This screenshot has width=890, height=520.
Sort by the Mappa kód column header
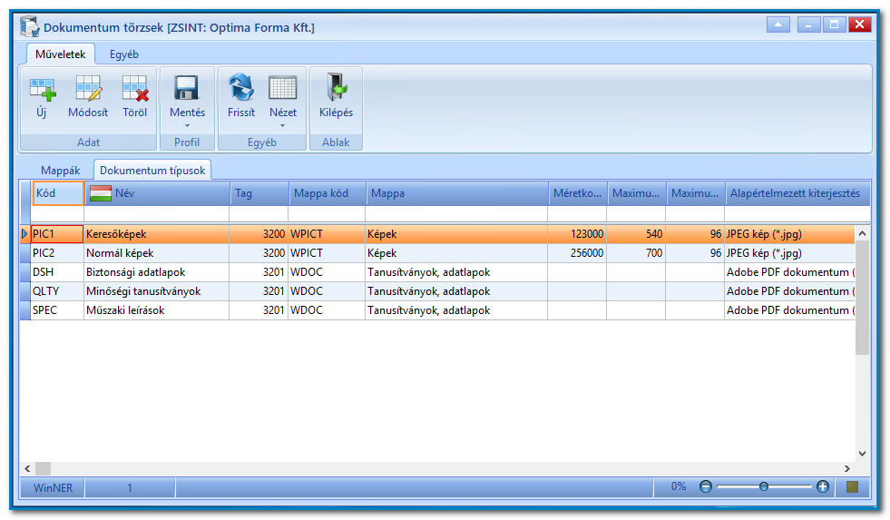(x=328, y=193)
